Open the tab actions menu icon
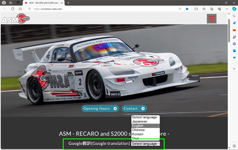238x150 pixels. pos(18,3)
